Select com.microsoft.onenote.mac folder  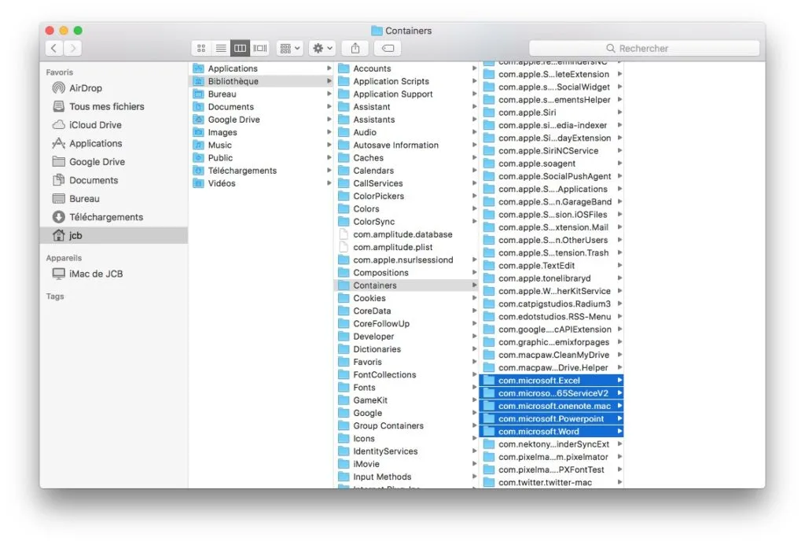tap(552, 407)
